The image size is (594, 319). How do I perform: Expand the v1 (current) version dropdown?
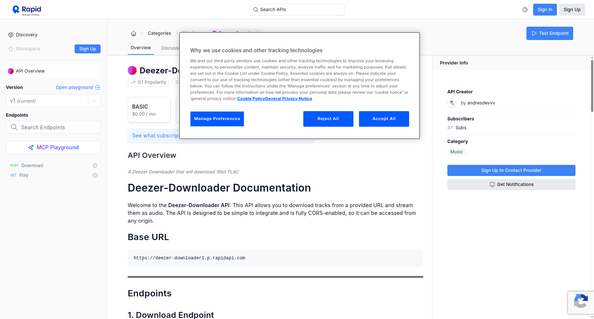click(x=53, y=101)
